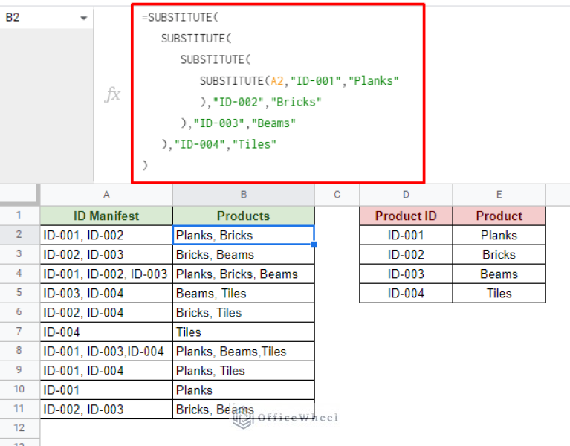This screenshot has height=446, width=570.
Task: Select column C header
Action: [337, 195]
